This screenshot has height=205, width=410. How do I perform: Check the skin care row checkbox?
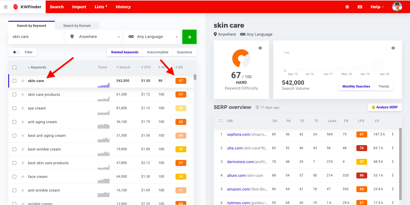(x=14, y=81)
